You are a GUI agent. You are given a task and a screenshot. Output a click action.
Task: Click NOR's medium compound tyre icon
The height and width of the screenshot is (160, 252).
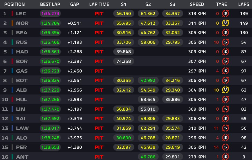226,23
